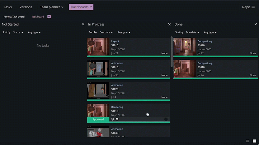This screenshot has width=259, height=145.
Task: Open the Compositing task link for S1020
Action: click(205, 41)
